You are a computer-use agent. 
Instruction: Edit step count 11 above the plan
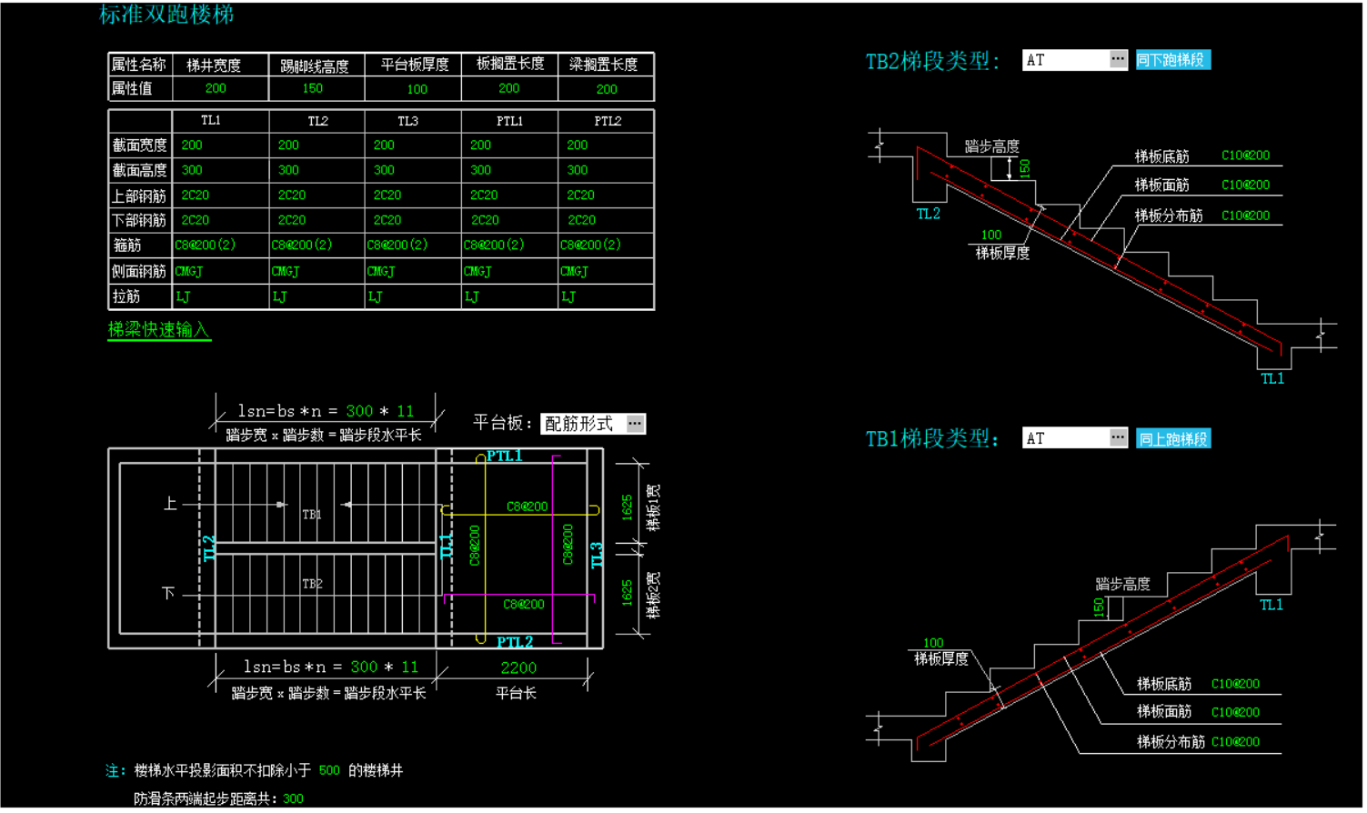(x=405, y=411)
